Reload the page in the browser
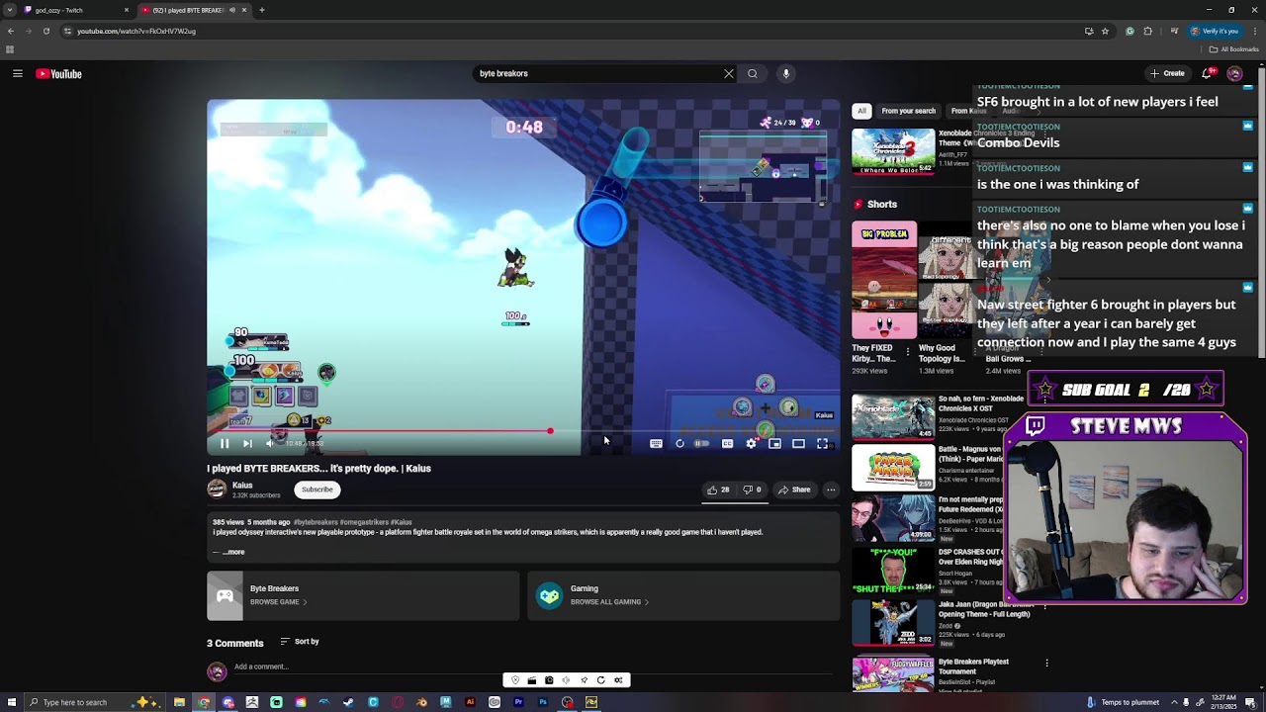Viewport: 1266px width, 712px height. pyautogui.click(x=45, y=31)
